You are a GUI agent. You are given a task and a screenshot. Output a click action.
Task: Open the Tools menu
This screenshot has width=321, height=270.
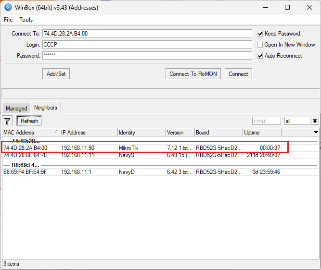[x=26, y=20]
